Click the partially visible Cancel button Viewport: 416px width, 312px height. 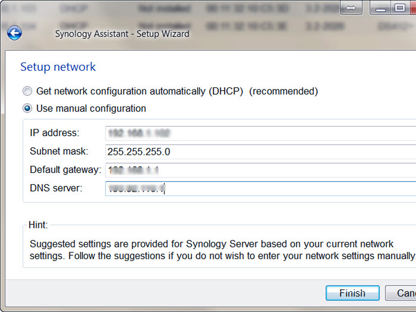tap(401, 293)
